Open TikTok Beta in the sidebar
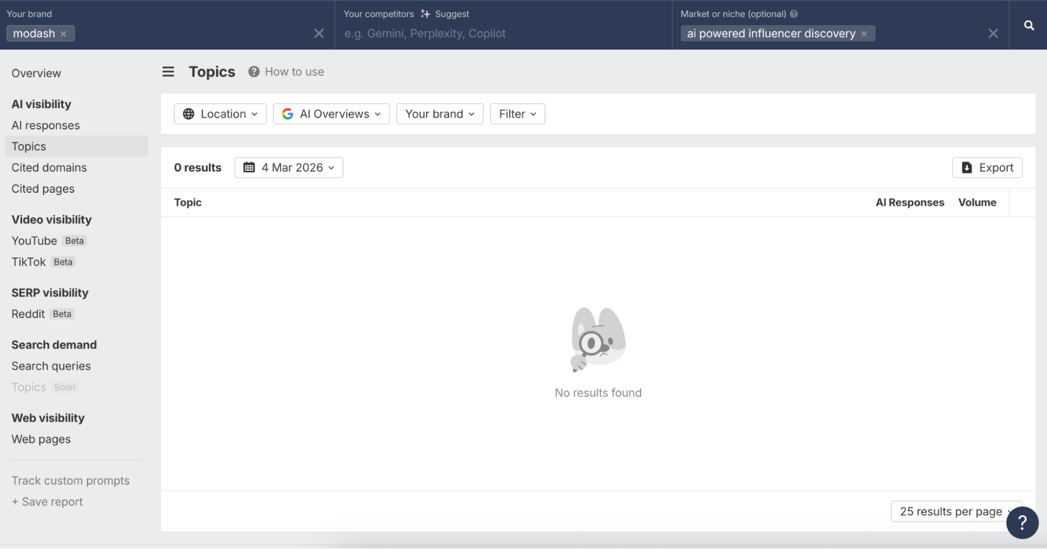 [x=43, y=262]
